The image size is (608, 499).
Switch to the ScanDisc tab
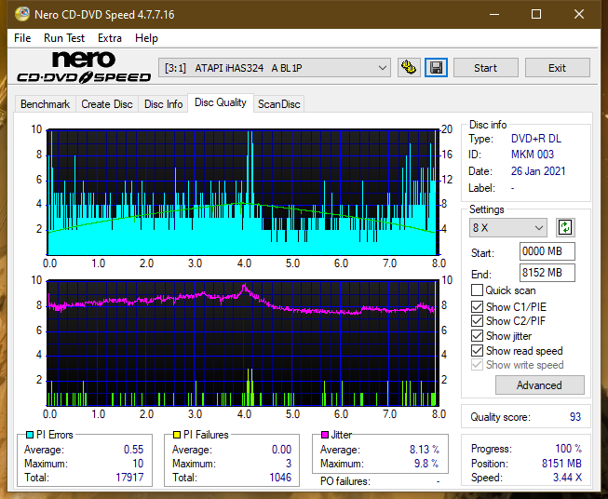coord(278,104)
